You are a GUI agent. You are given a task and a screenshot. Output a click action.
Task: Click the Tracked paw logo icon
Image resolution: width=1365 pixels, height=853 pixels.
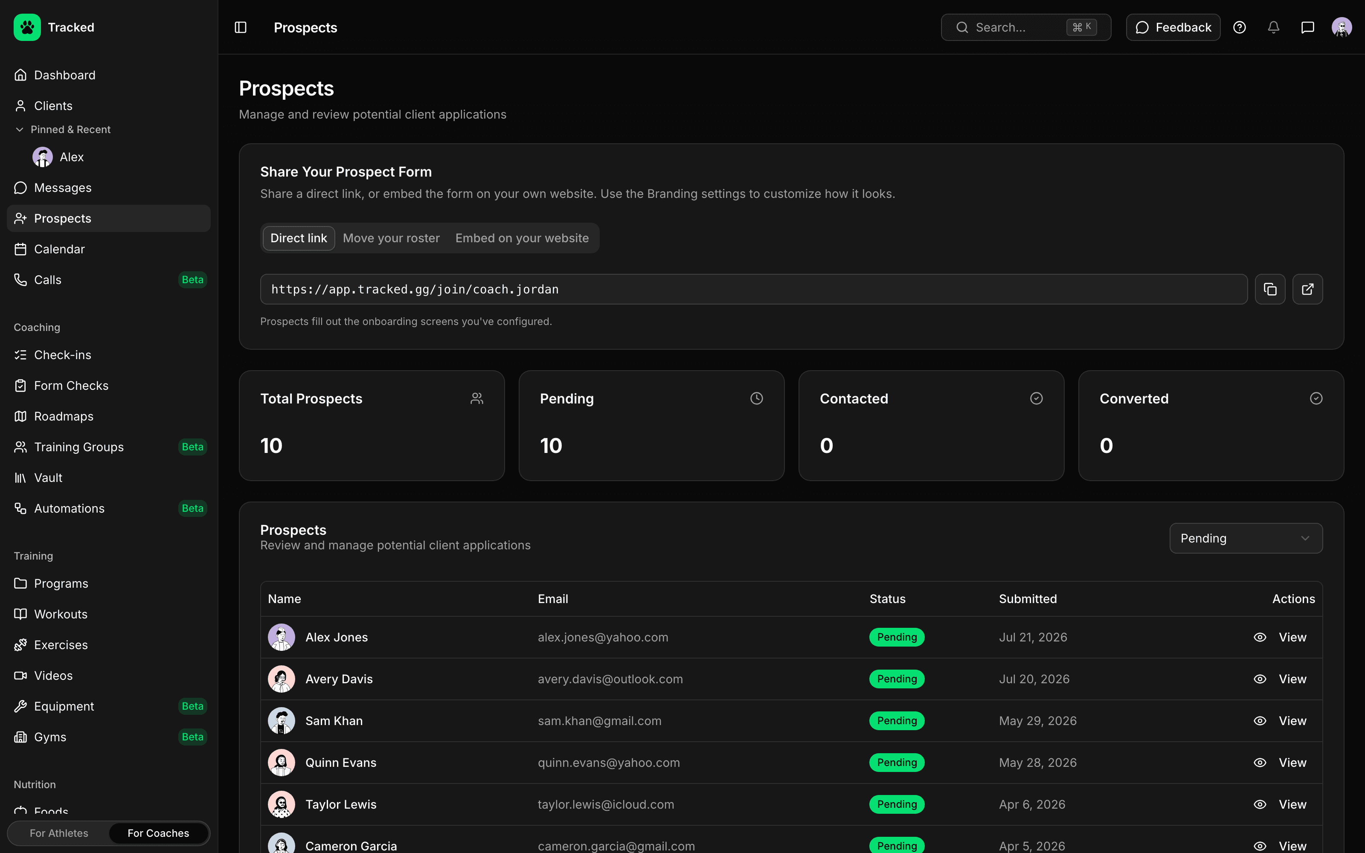click(27, 27)
